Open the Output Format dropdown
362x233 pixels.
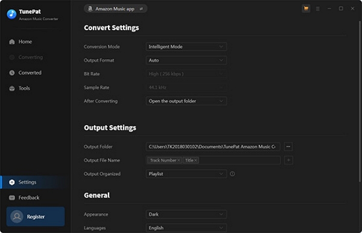click(186, 60)
